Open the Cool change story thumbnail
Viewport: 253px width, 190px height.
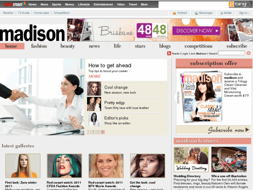pos(94,89)
